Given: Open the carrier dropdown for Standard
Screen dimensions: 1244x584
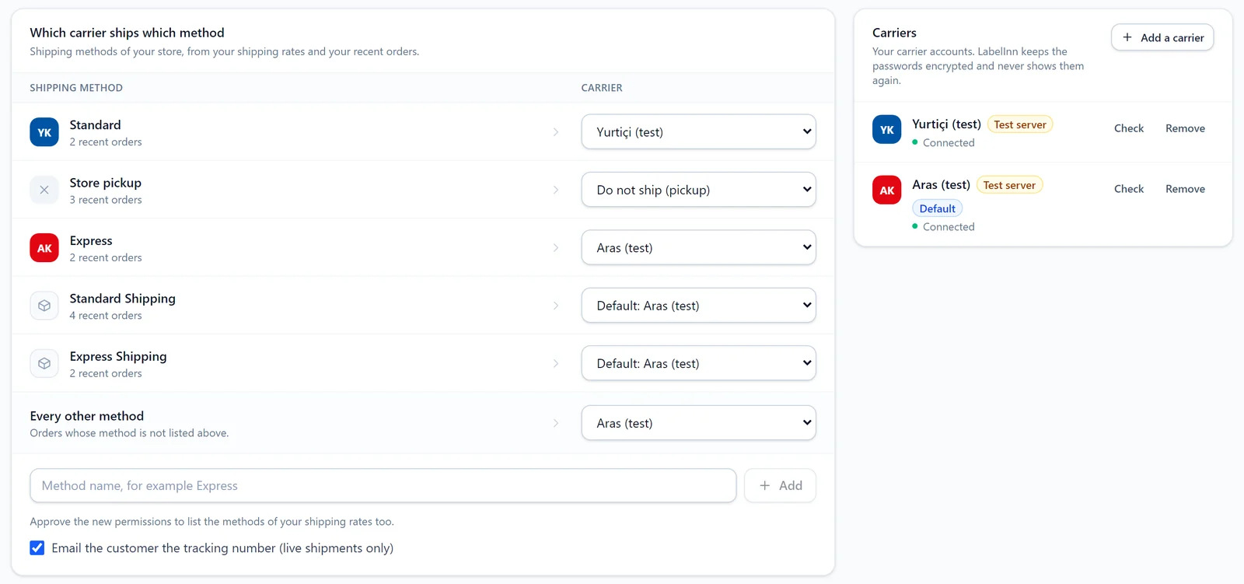Looking at the screenshot, I should pyautogui.click(x=698, y=132).
